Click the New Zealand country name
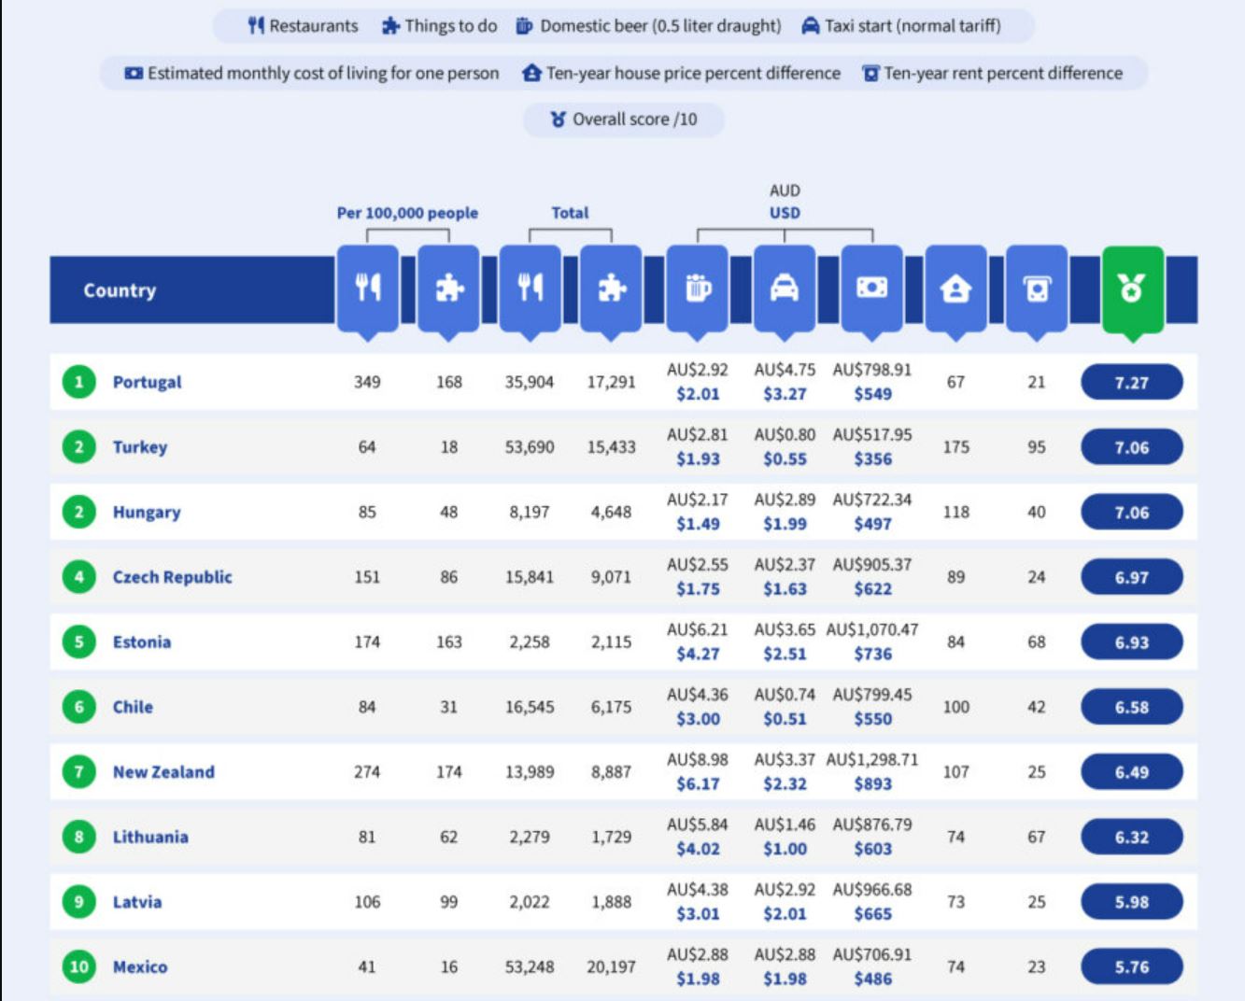The image size is (1245, 1001). 164,772
